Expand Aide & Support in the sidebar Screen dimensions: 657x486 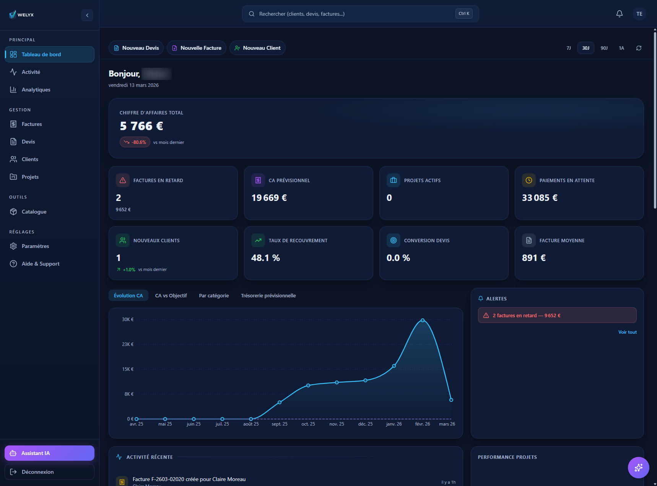(x=13, y=264)
